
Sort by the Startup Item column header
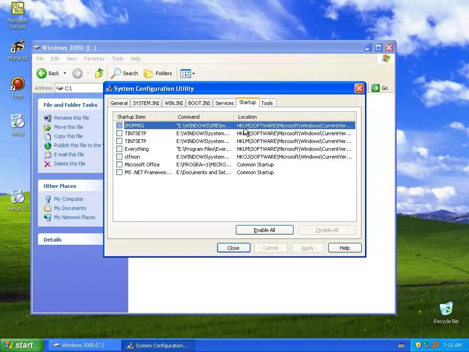coord(143,117)
